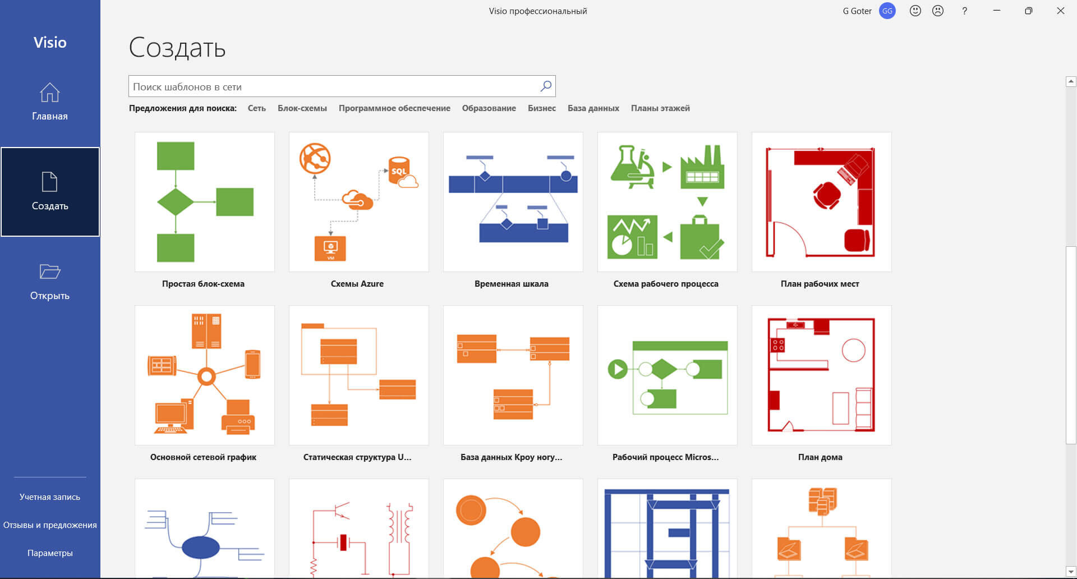Open Отзывы и предложения page
Screen dimensions: 1077x579
click(50, 525)
